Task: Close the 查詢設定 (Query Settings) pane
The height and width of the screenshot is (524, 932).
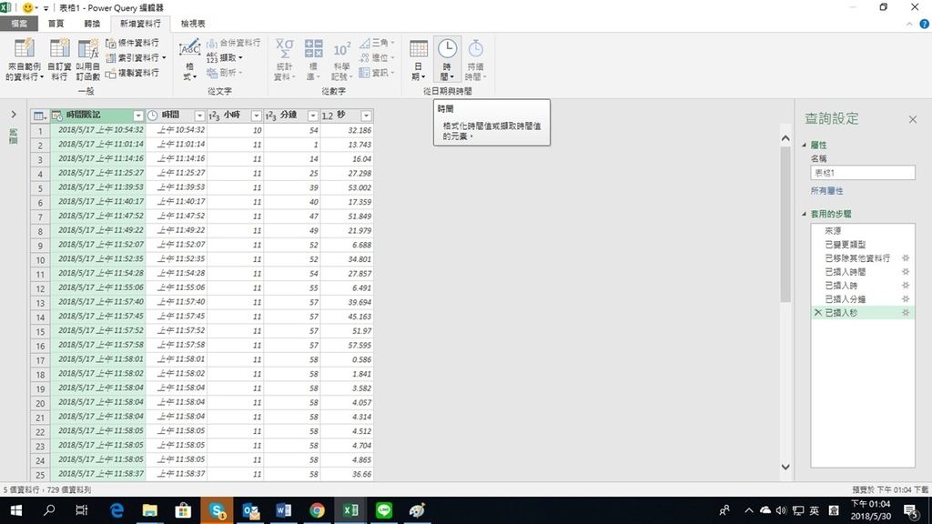Action: [912, 119]
